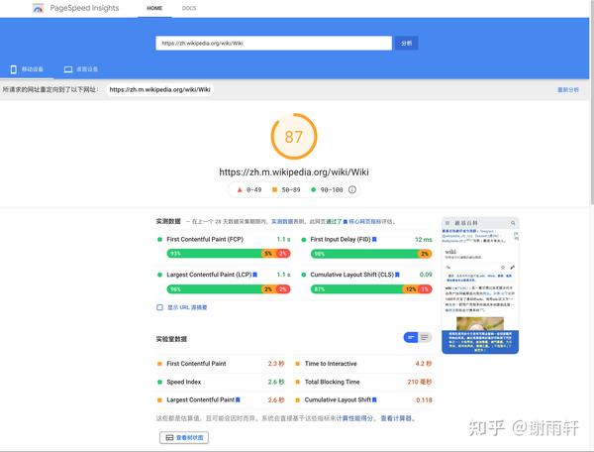Click the large https://zh.m.wikipedia.org/wiki/Wiki heading
Image resolution: width=594 pixels, height=452 pixels.
[294, 172]
